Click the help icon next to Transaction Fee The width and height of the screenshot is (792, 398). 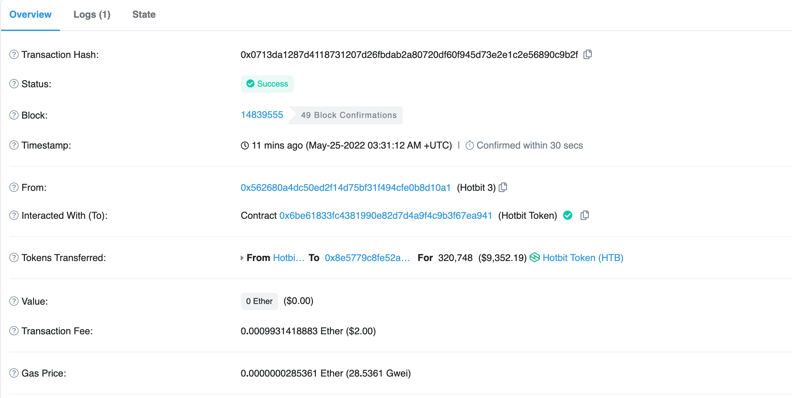pos(14,331)
